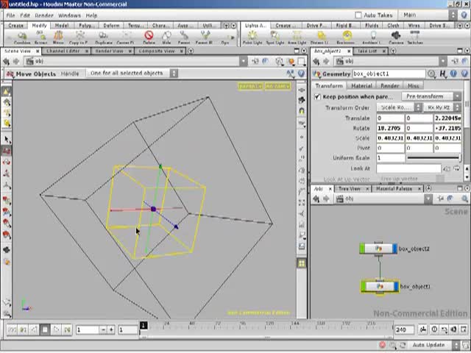471x353 pixels.
Task: Open the Material parameter tab
Action: pyautogui.click(x=361, y=86)
